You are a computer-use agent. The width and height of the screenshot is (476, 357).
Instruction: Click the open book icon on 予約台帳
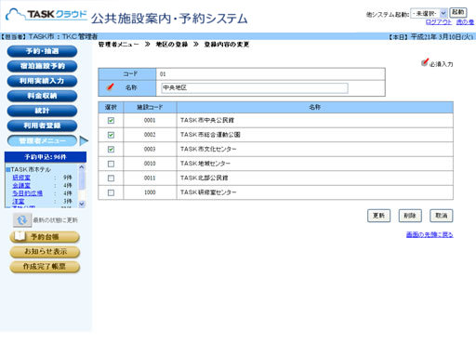tap(20, 236)
